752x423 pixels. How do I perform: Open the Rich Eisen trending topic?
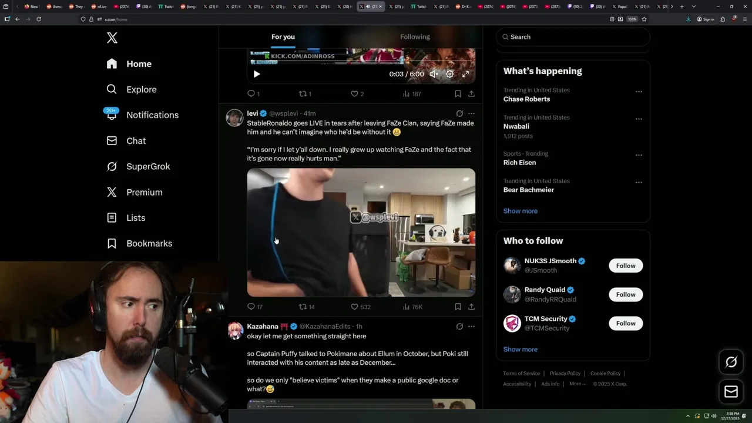point(519,163)
